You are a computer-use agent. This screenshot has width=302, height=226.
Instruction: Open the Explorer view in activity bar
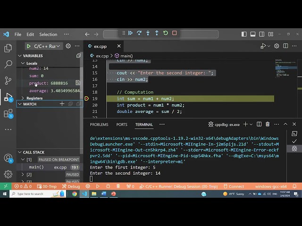[x=8, y=48]
